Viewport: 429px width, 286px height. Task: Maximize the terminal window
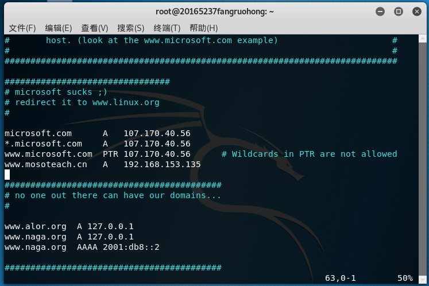pyautogui.click(x=399, y=11)
